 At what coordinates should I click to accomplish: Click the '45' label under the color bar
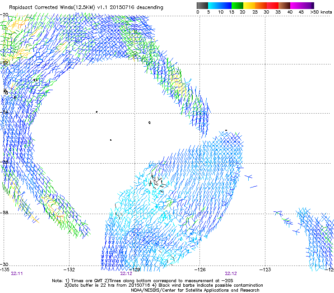click(301, 12)
